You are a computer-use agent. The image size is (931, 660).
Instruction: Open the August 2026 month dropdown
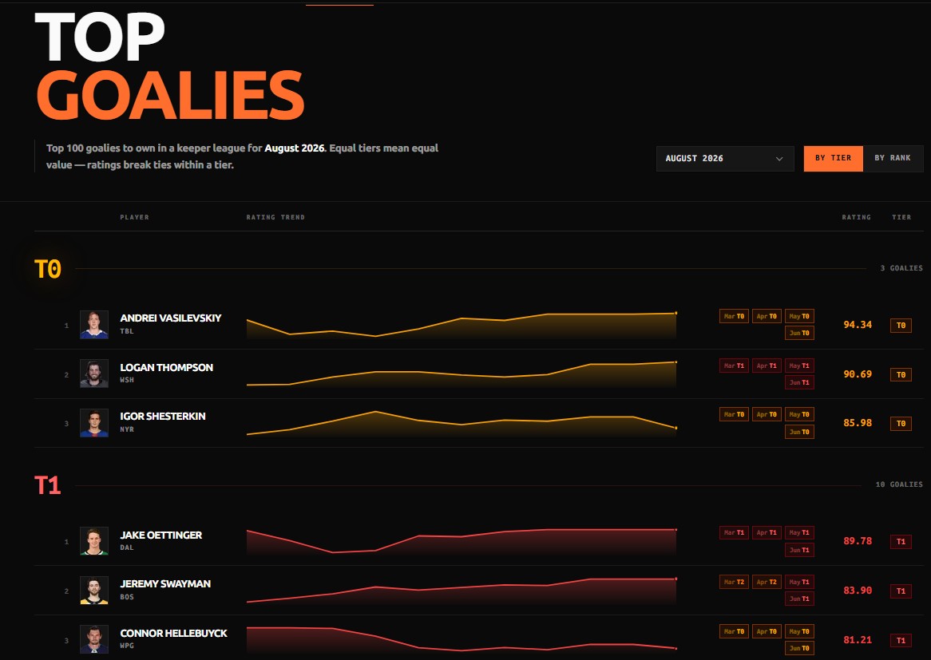tap(724, 159)
